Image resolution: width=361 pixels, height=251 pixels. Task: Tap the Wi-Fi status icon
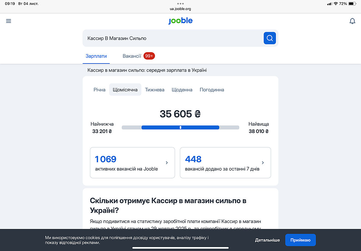(x=335, y=4)
